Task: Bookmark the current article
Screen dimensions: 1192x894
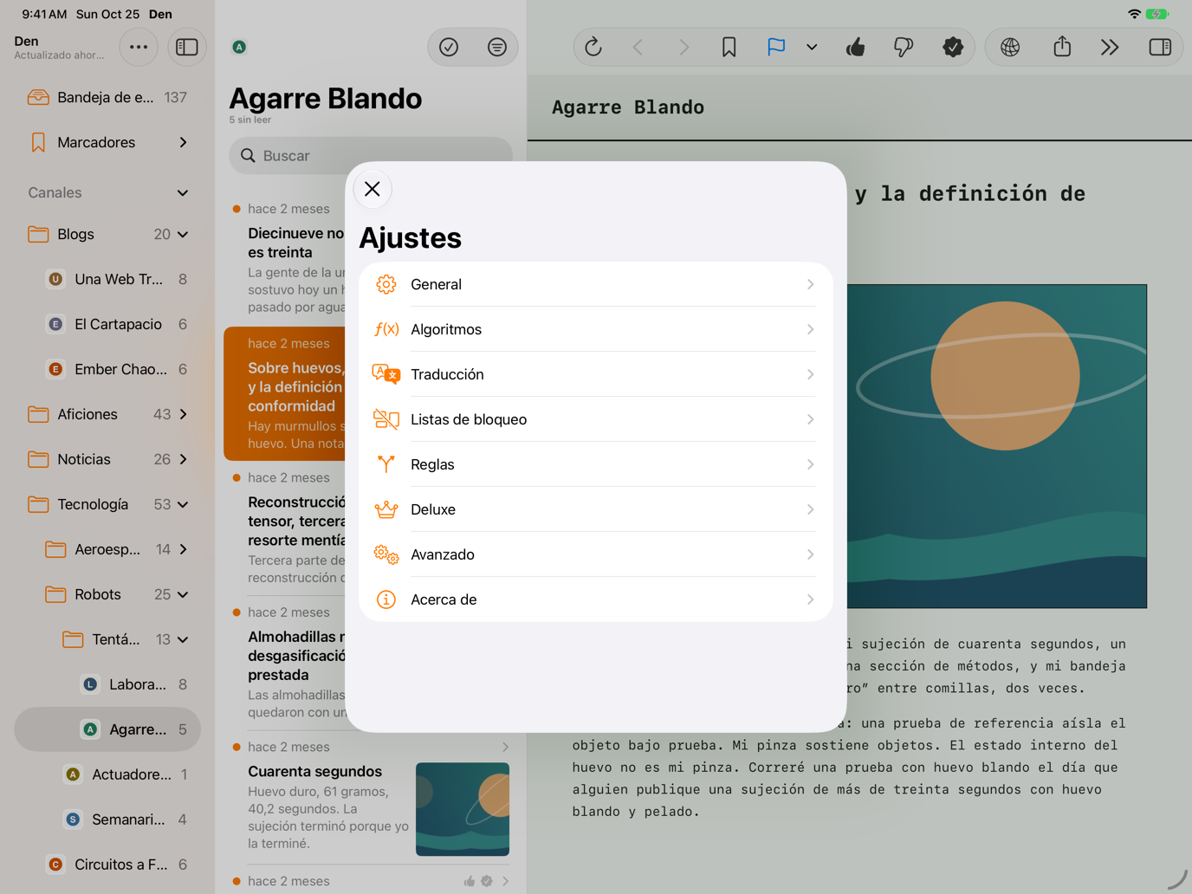Action: click(x=729, y=47)
